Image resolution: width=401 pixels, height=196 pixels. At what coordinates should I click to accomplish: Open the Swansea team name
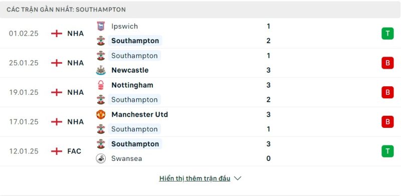click(x=127, y=158)
